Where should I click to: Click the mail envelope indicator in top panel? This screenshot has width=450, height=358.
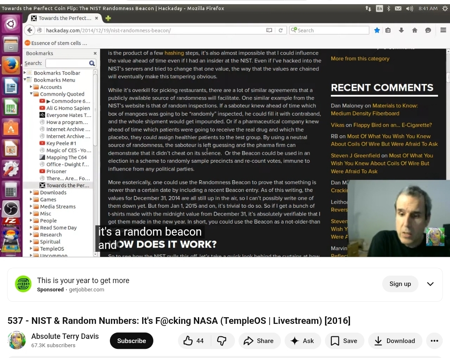coord(398,8)
